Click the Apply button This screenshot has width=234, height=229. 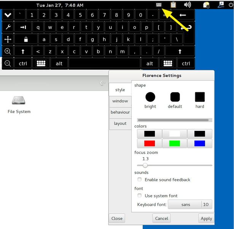click(x=206, y=218)
